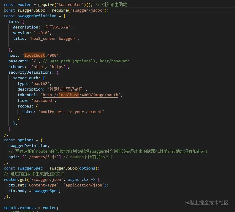Viewport: 235px width, 212px height.
Task: Click the Base path (optional) comment
Action: pos(86,61)
